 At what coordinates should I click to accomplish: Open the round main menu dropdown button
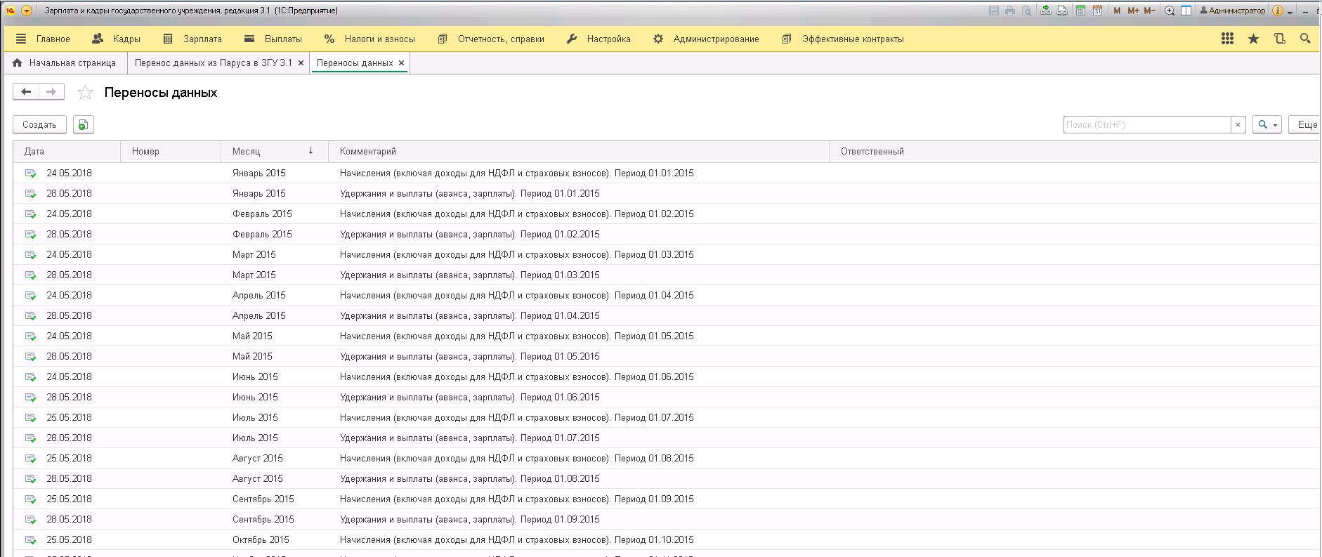point(27,11)
